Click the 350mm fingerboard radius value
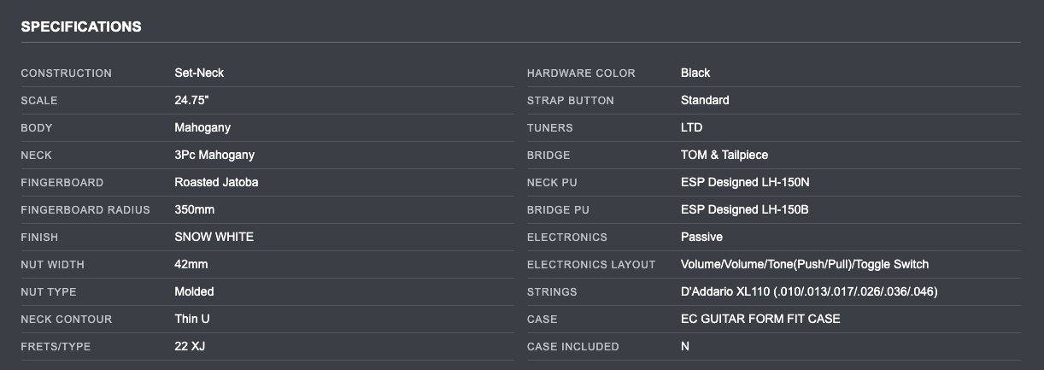 pos(196,210)
